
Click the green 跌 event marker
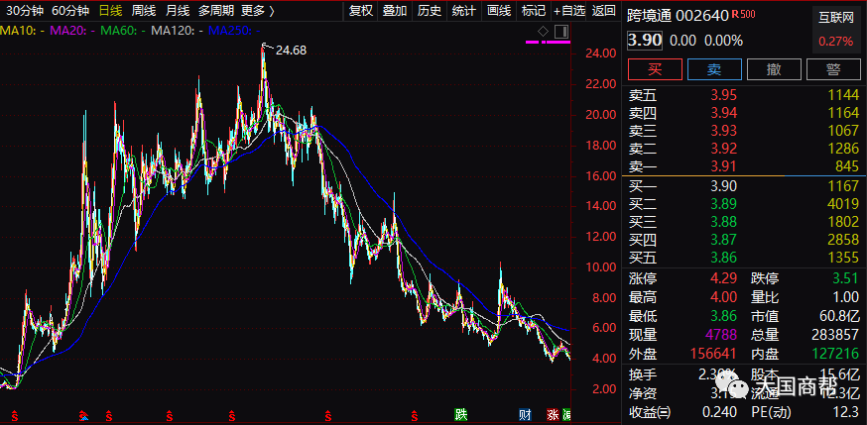(x=460, y=414)
